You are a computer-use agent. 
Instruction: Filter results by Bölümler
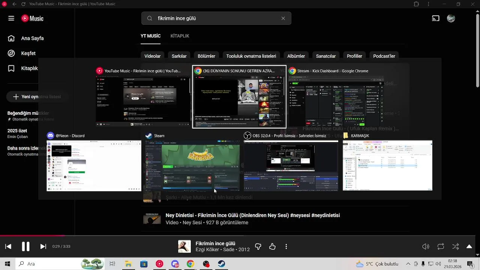(207, 56)
